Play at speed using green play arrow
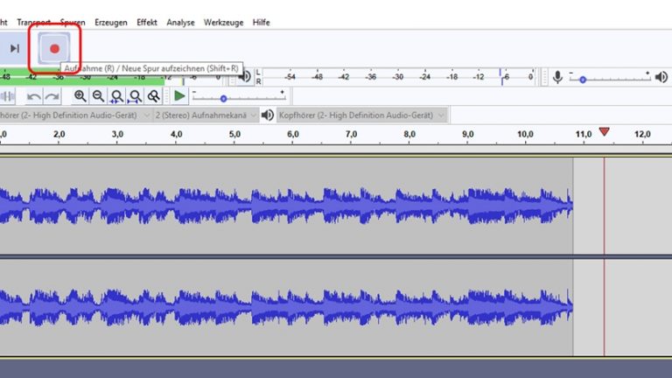This screenshot has width=672, height=378. [179, 96]
